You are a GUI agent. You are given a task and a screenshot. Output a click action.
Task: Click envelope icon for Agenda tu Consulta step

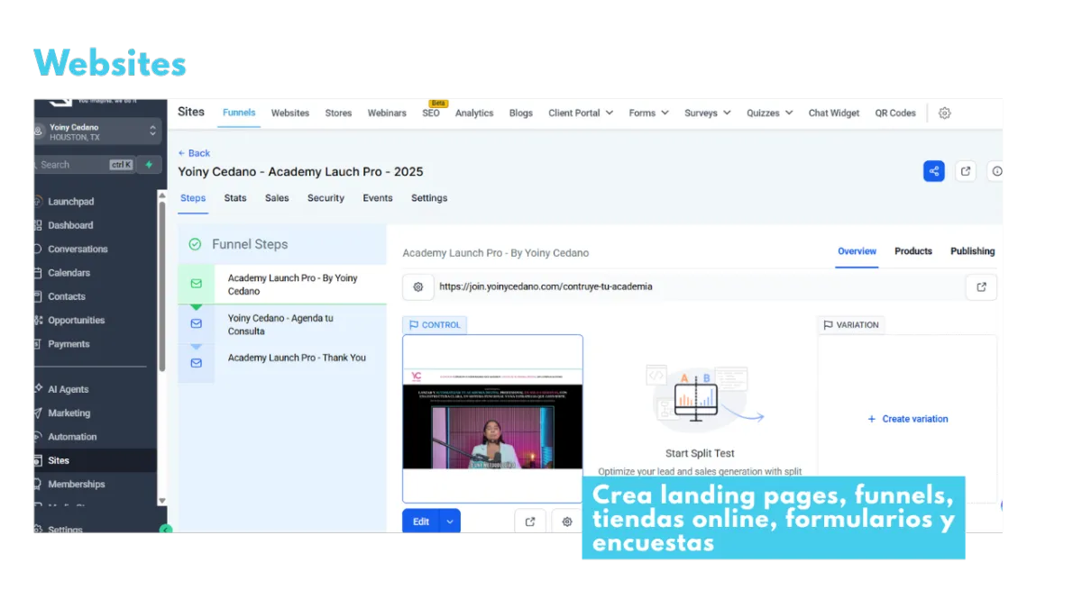click(x=197, y=323)
